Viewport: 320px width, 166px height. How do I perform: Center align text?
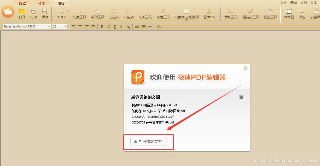80,27
